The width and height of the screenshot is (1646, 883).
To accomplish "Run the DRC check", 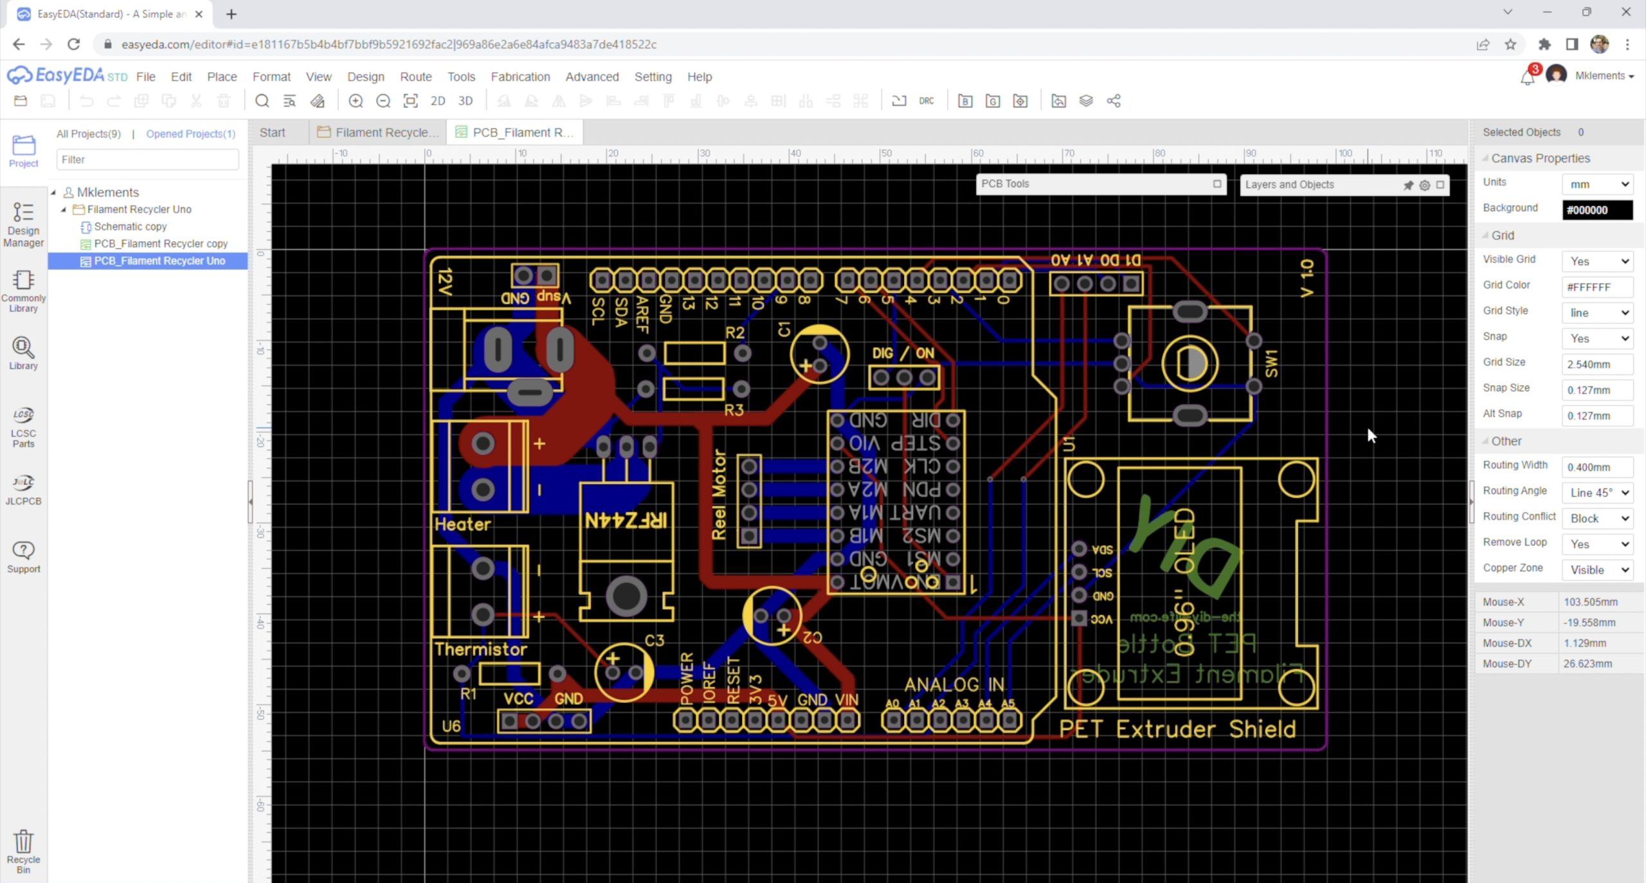I will click(926, 101).
